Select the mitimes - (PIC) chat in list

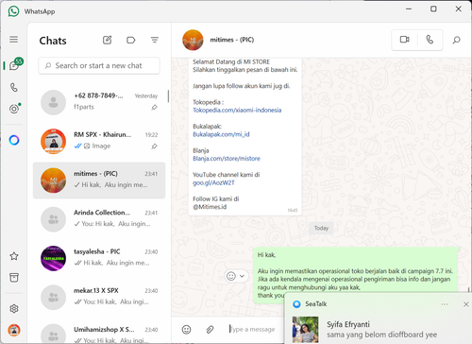tap(99, 181)
